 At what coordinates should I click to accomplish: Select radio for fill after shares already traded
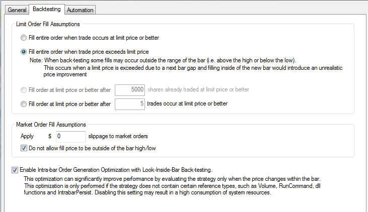click(24, 90)
